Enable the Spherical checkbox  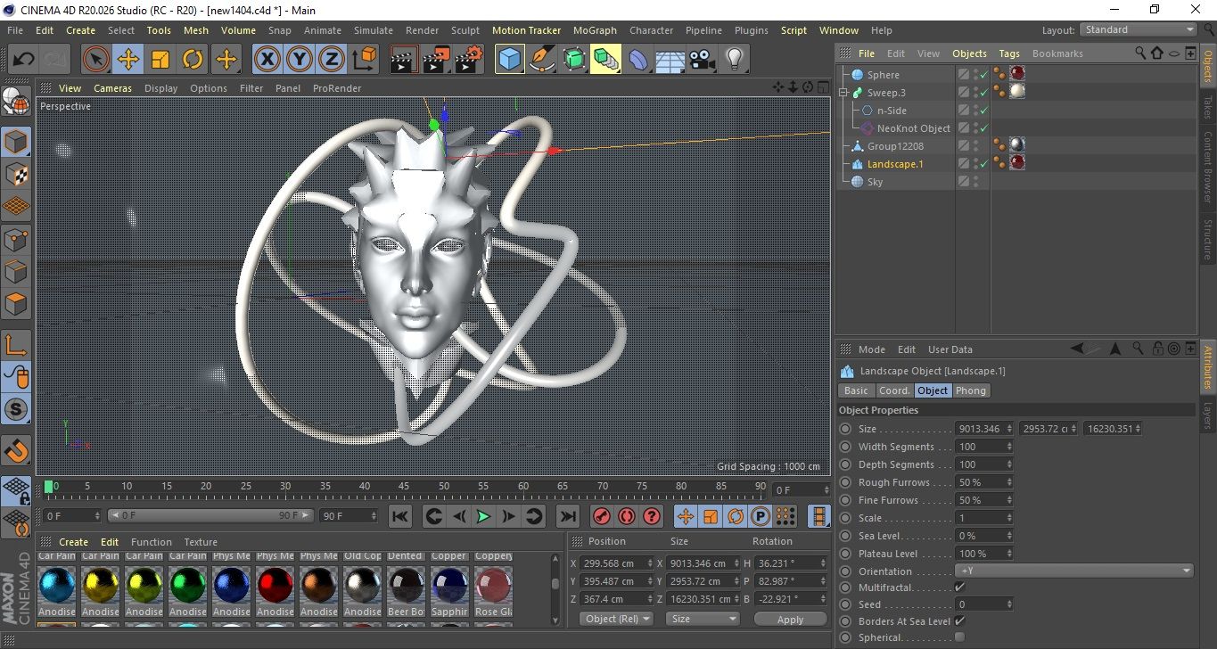(959, 637)
